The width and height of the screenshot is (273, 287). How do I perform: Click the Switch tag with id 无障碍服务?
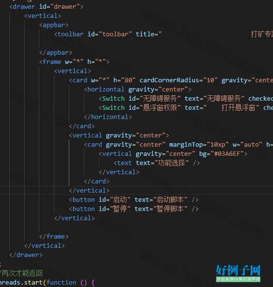pos(186,98)
